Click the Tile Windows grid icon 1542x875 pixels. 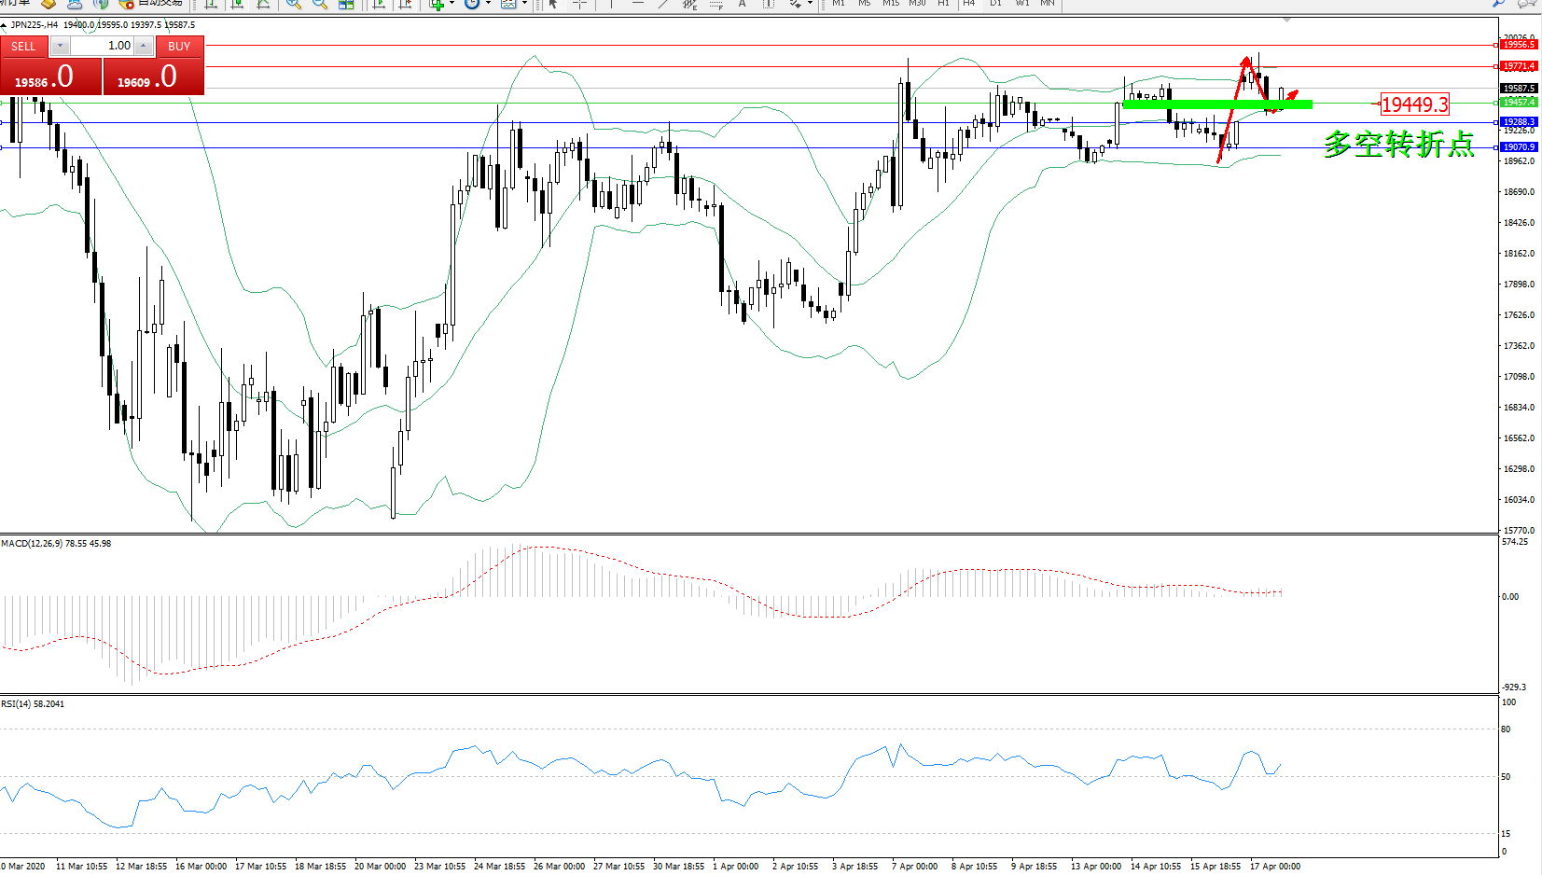click(346, 5)
